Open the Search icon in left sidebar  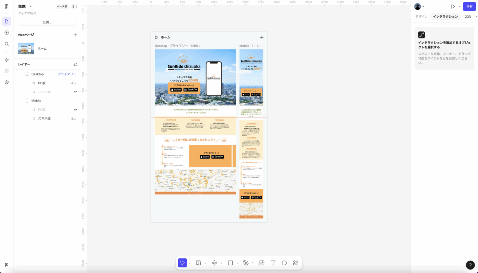point(7,44)
